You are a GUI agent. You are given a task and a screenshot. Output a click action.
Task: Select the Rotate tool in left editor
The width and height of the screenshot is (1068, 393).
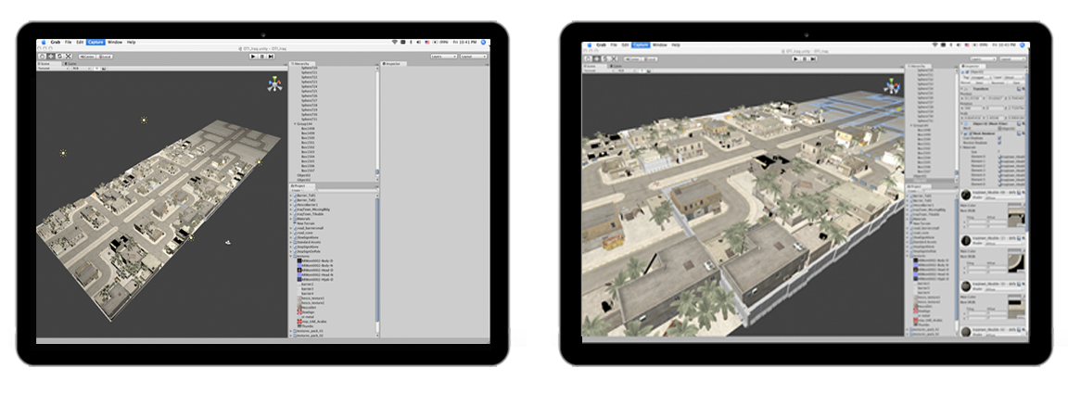[x=57, y=57]
